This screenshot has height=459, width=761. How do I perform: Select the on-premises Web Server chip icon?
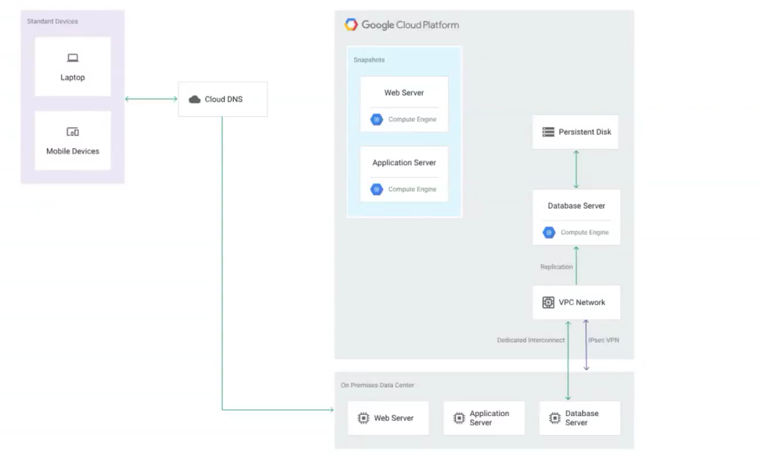pyautogui.click(x=363, y=418)
